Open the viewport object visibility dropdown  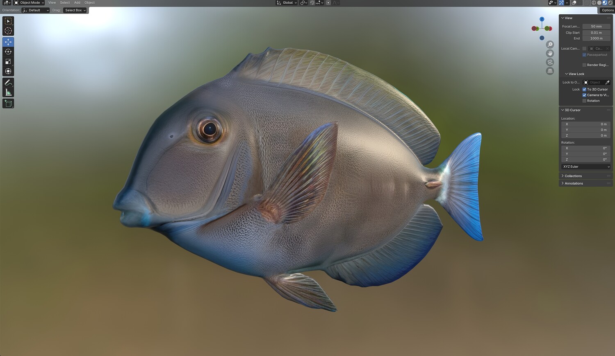tap(552, 2)
